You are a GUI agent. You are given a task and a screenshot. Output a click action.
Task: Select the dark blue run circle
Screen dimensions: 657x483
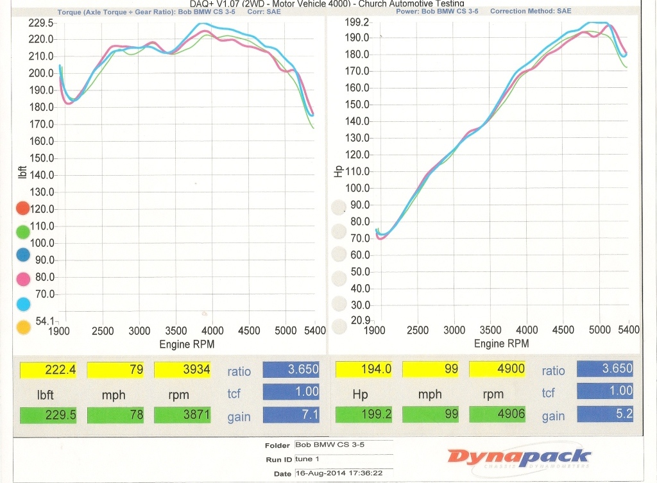tap(22, 255)
